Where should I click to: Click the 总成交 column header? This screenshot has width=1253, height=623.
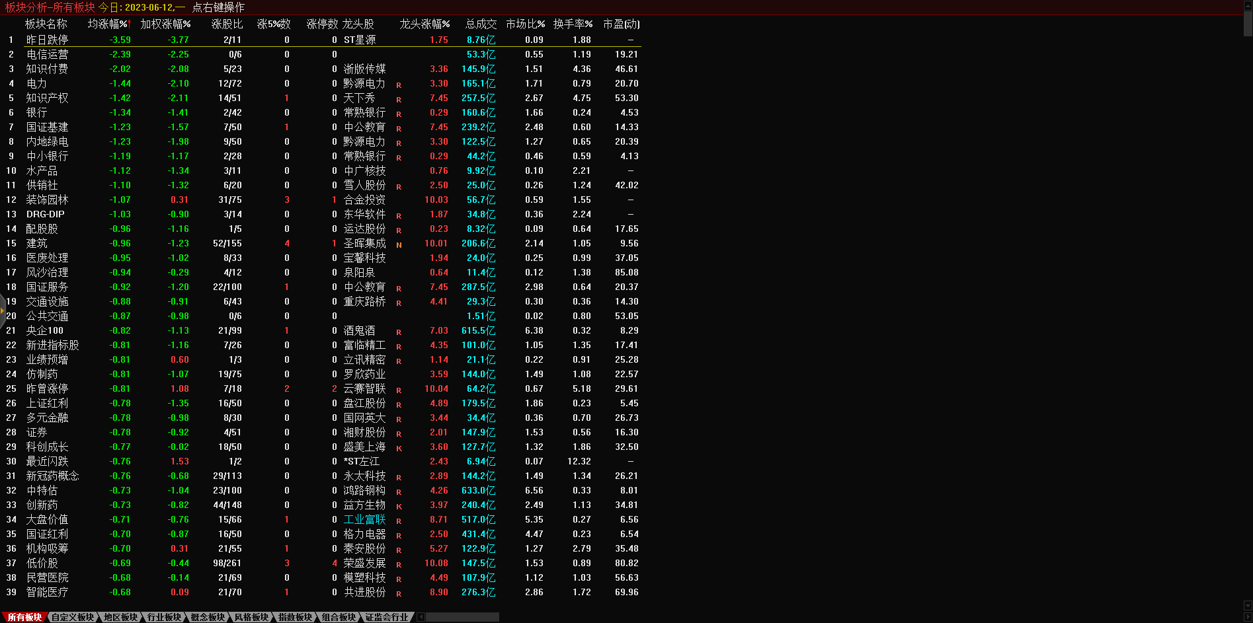click(481, 24)
